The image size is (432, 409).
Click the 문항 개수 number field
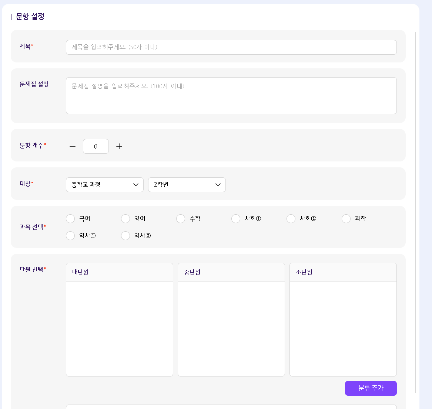coord(96,146)
